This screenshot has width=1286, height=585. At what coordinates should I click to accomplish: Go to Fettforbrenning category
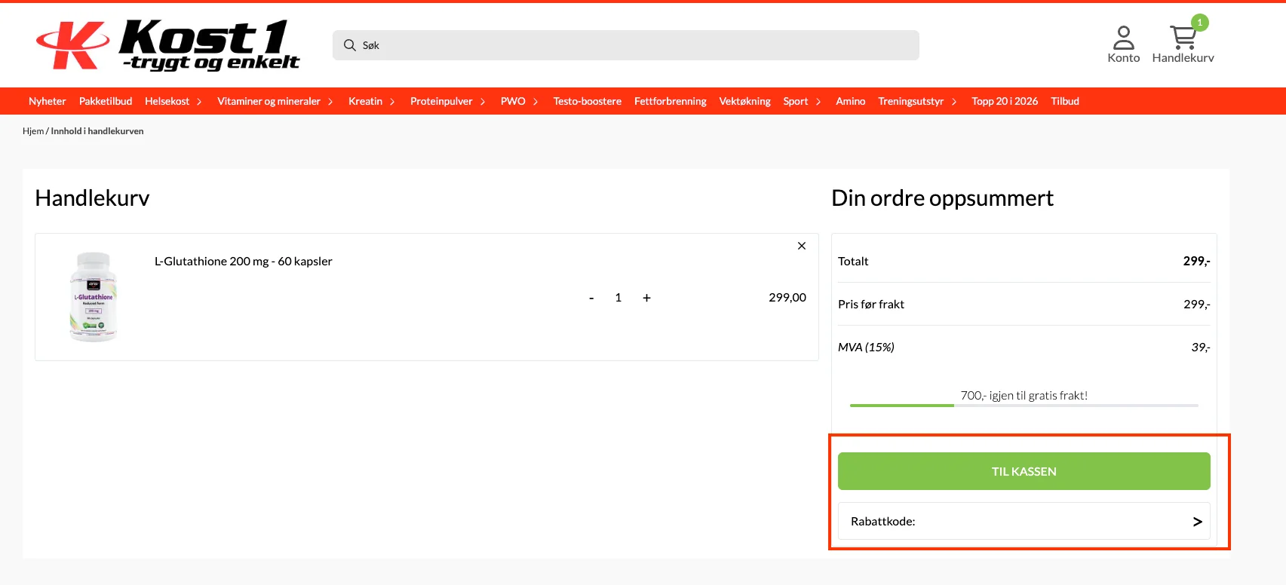coord(671,101)
